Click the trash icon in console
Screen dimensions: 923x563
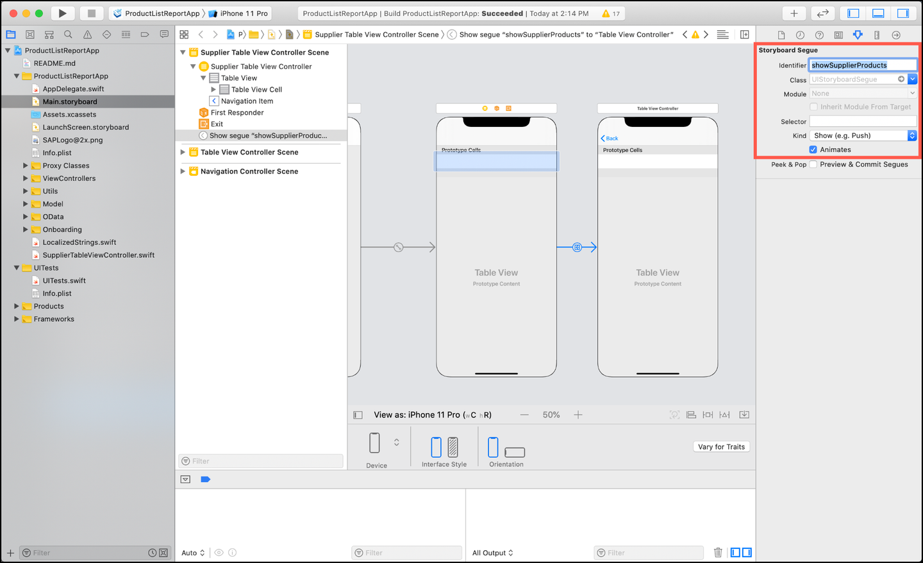[x=718, y=552]
